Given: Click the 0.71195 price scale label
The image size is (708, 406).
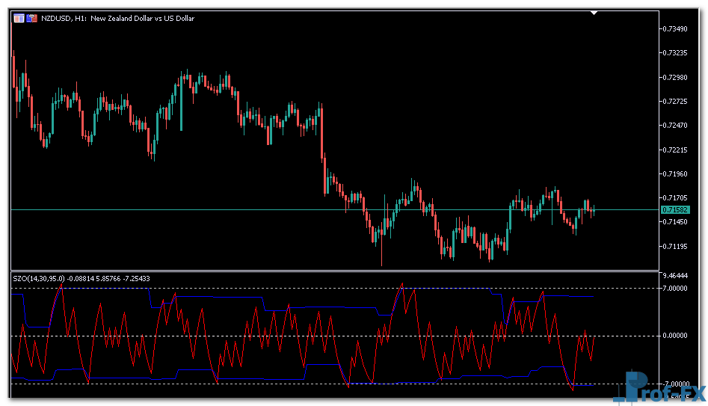Looking at the screenshot, I should click(x=676, y=246).
